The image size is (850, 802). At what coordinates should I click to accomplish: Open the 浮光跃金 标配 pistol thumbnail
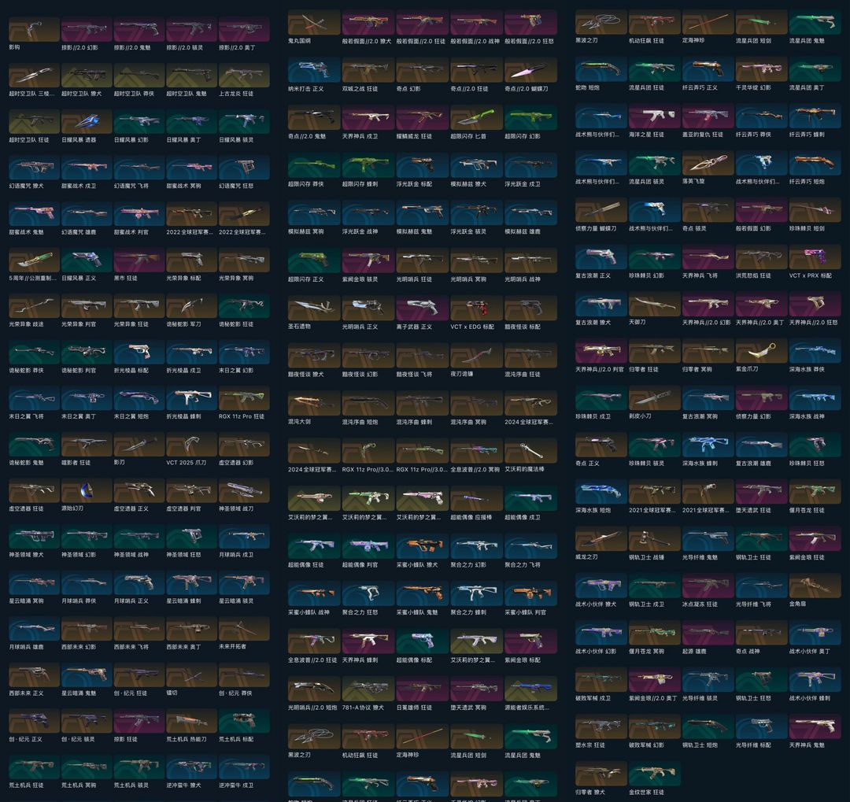click(423, 165)
